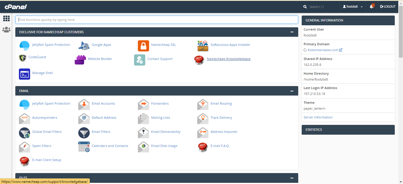The height and width of the screenshot is (184, 403).
Task: Select the Email Accounts icon
Action: [104, 103]
